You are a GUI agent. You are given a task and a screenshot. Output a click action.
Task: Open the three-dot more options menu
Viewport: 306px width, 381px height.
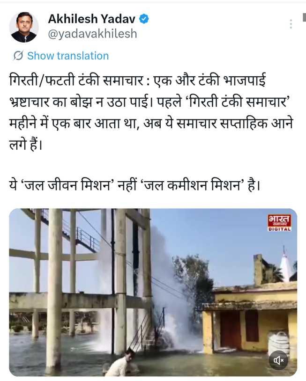coord(291,24)
